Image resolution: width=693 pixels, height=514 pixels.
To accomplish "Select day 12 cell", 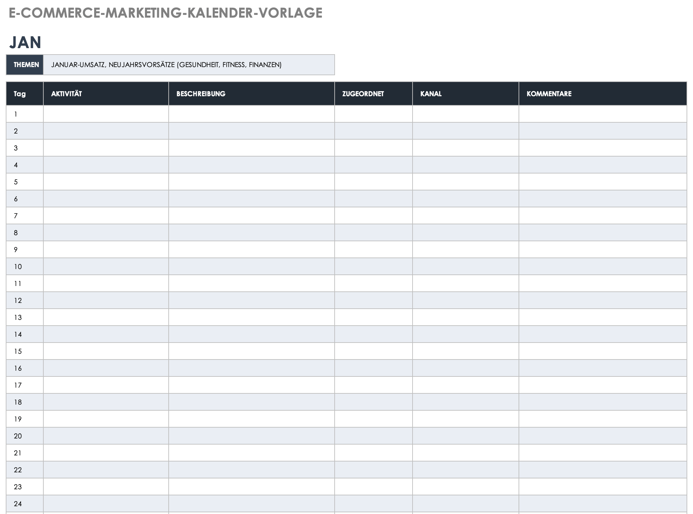I will 25,301.
